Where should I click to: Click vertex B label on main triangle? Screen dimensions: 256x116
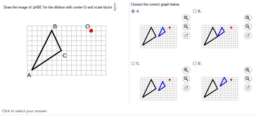coord(55,26)
